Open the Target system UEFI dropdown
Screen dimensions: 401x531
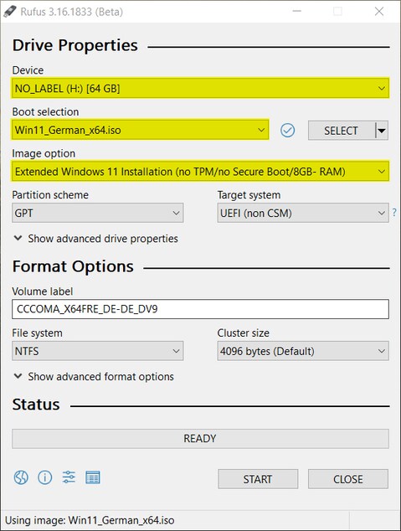[303, 213]
